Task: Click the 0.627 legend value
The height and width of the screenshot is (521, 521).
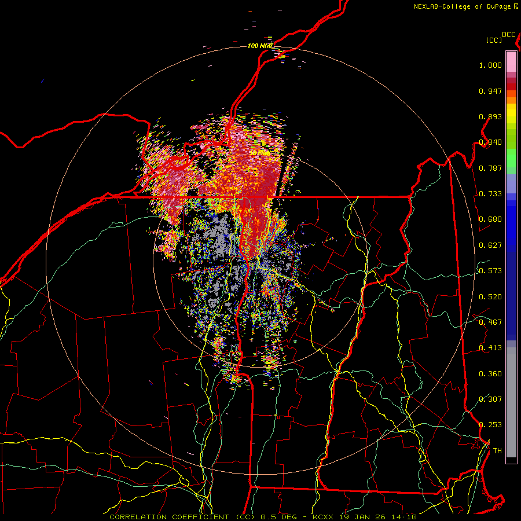Action: (490, 245)
